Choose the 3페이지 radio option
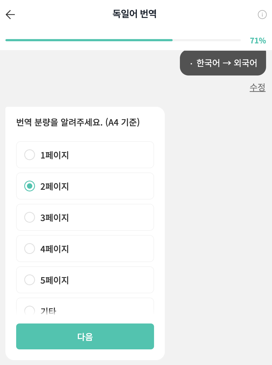Screen dimensions: 272x365 (x=30, y=217)
